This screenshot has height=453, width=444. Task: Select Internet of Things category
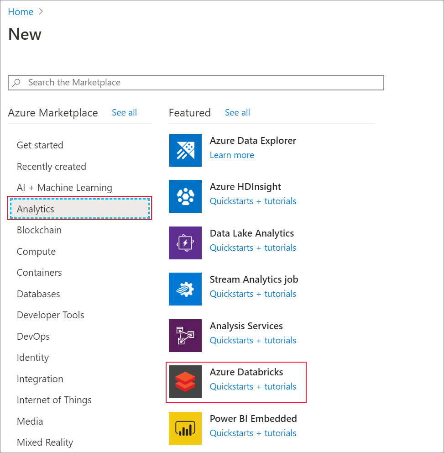(54, 400)
